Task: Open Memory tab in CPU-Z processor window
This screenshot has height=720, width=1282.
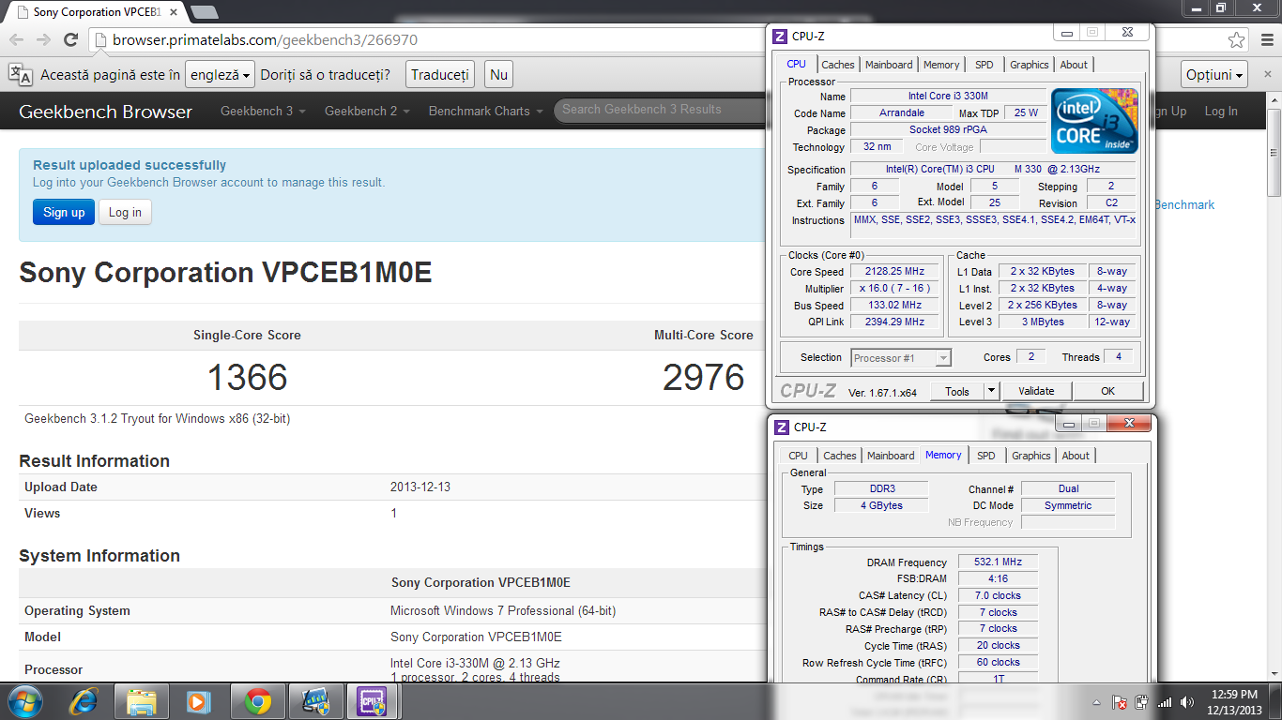Action: click(x=941, y=65)
